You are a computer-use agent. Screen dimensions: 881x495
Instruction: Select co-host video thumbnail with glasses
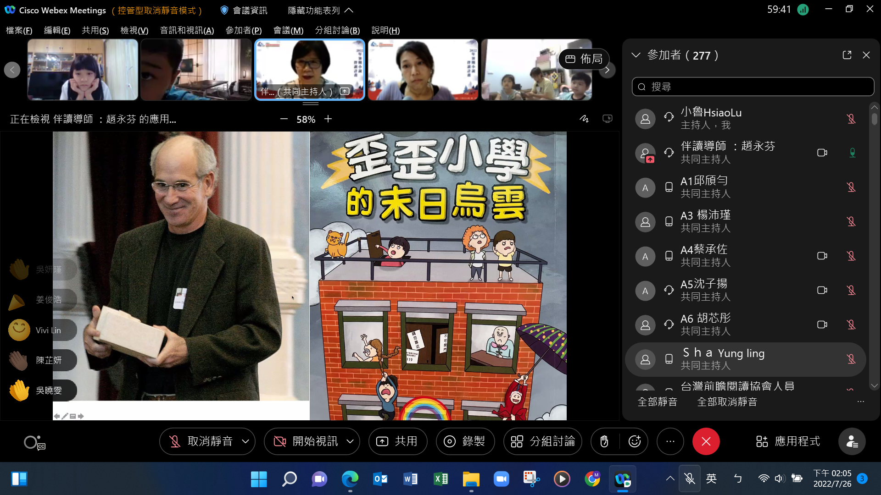(x=310, y=70)
